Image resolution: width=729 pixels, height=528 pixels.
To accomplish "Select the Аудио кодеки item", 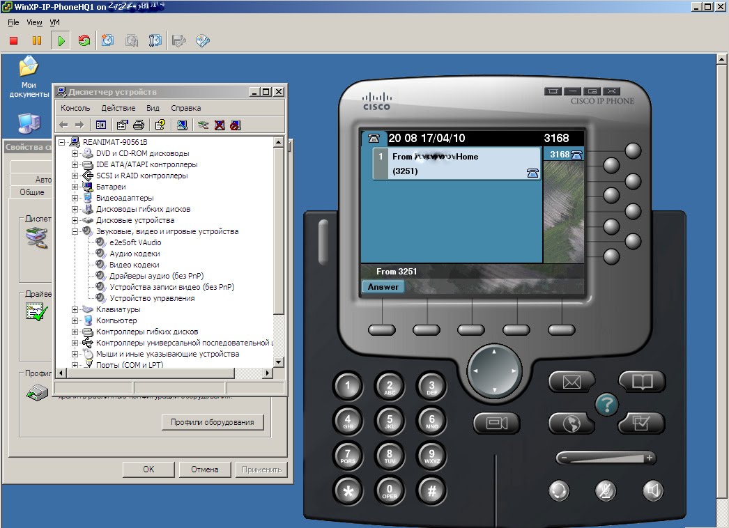I will pyautogui.click(x=135, y=254).
